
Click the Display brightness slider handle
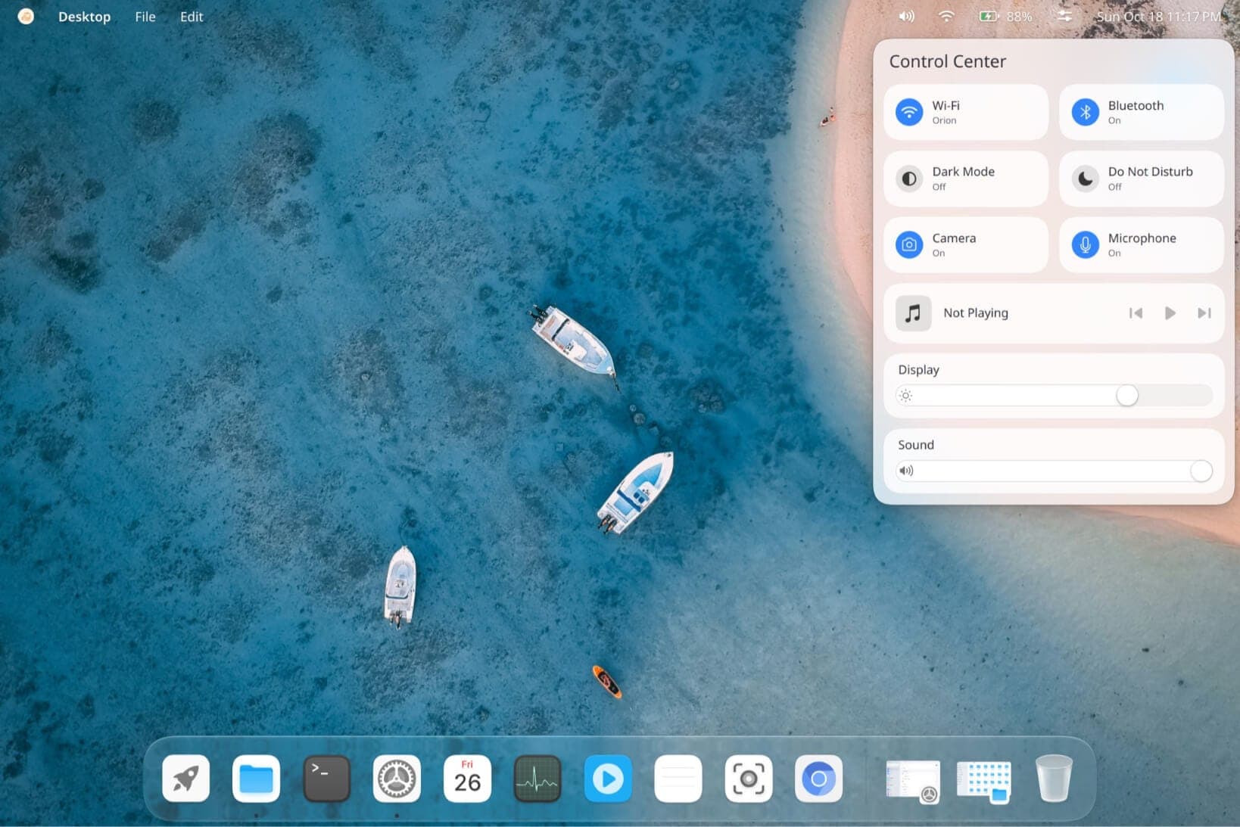[1127, 395]
